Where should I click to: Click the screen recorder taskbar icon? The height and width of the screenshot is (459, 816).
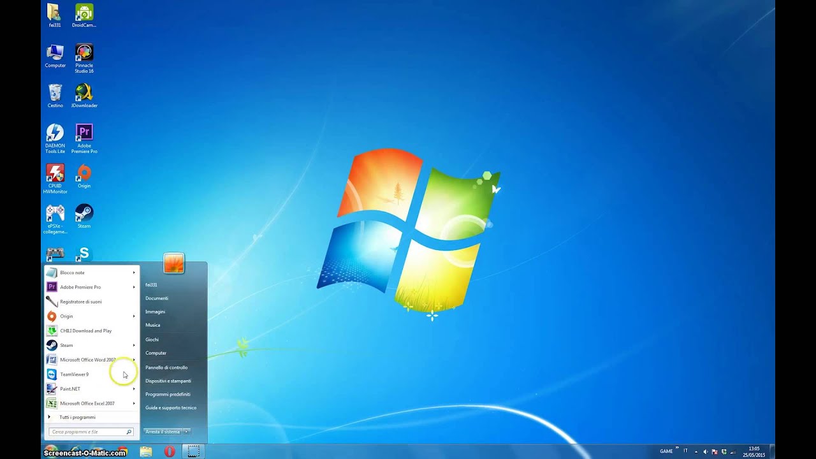click(x=193, y=451)
